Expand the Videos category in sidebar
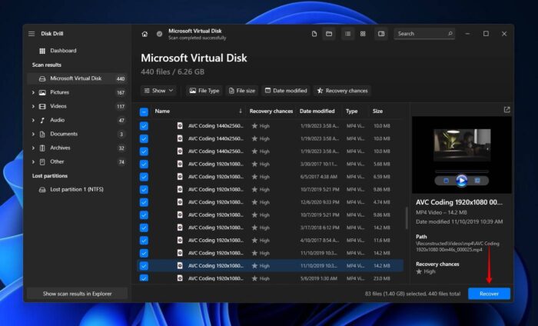The image size is (538, 326). (x=33, y=106)
